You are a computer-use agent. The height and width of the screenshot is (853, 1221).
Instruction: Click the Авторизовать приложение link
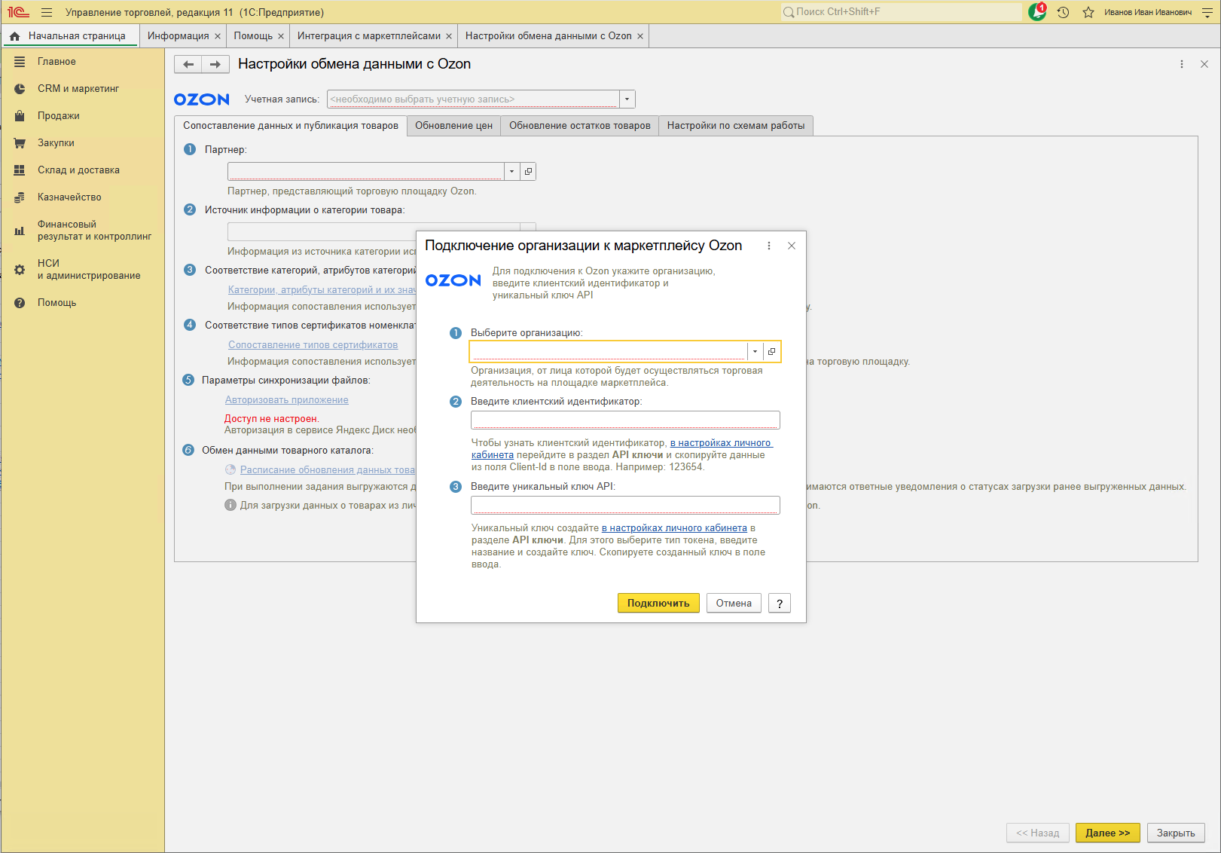coord(286,400)
